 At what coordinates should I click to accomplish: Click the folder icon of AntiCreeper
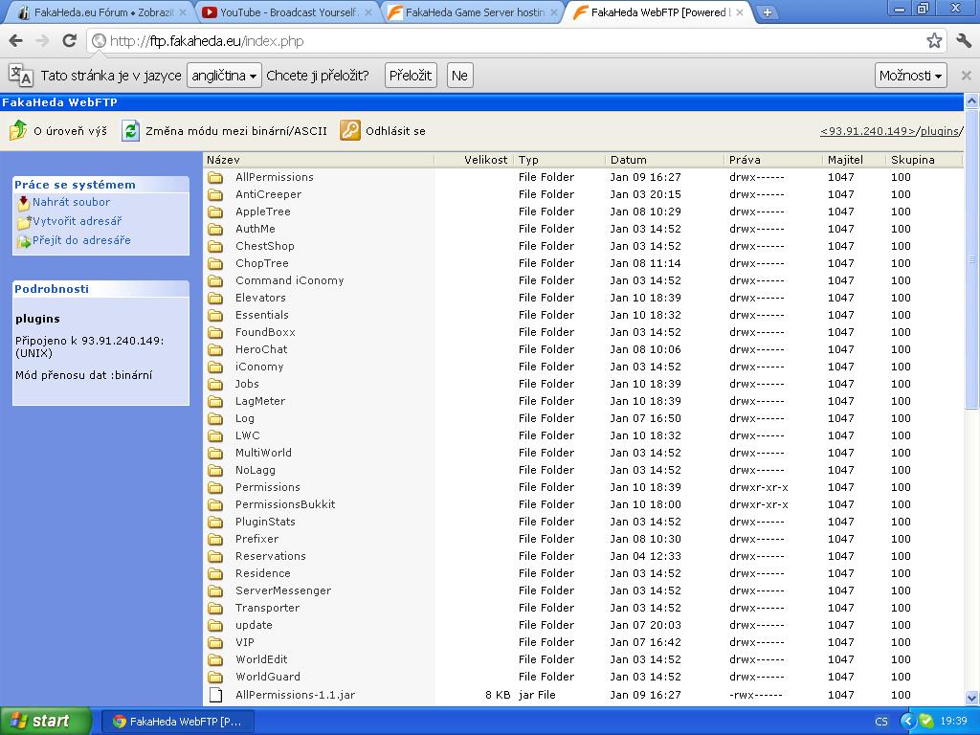tap(215, 194)
